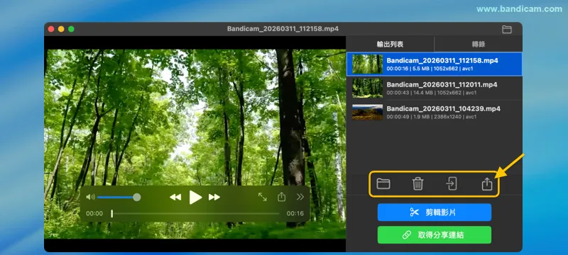This screenshot has width=568, height=255.
Task: Click the 剪輯影片 button
Action: (x=435, y=212)
